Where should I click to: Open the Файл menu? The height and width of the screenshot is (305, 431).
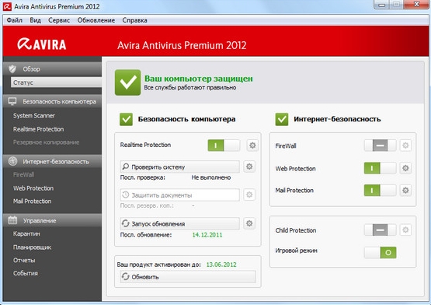coord(15,20)
